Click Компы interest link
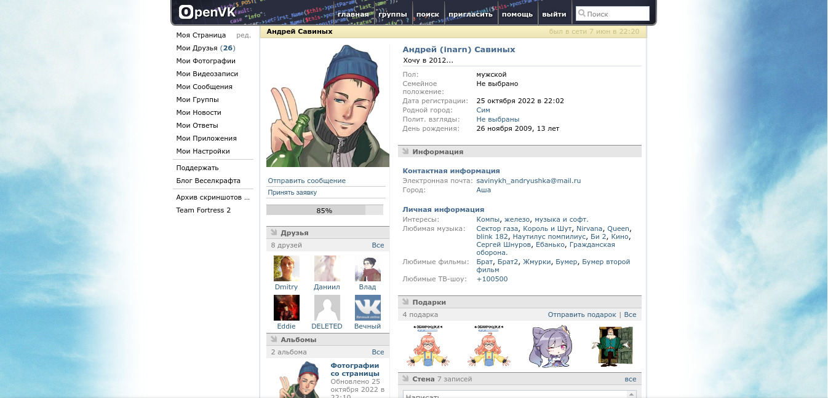 pos(488,219)
